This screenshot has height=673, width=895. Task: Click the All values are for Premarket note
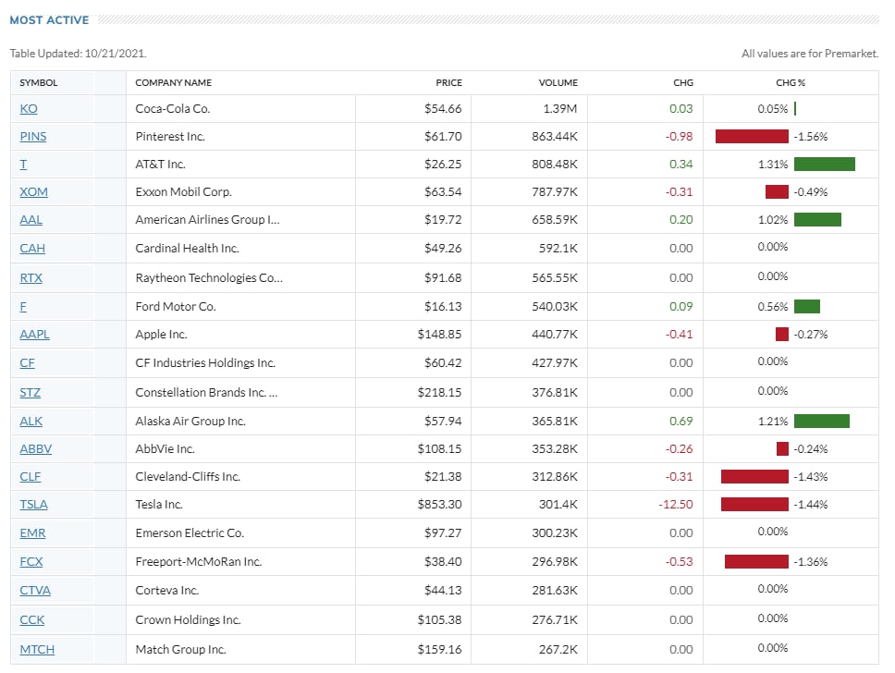coord(810,53)
